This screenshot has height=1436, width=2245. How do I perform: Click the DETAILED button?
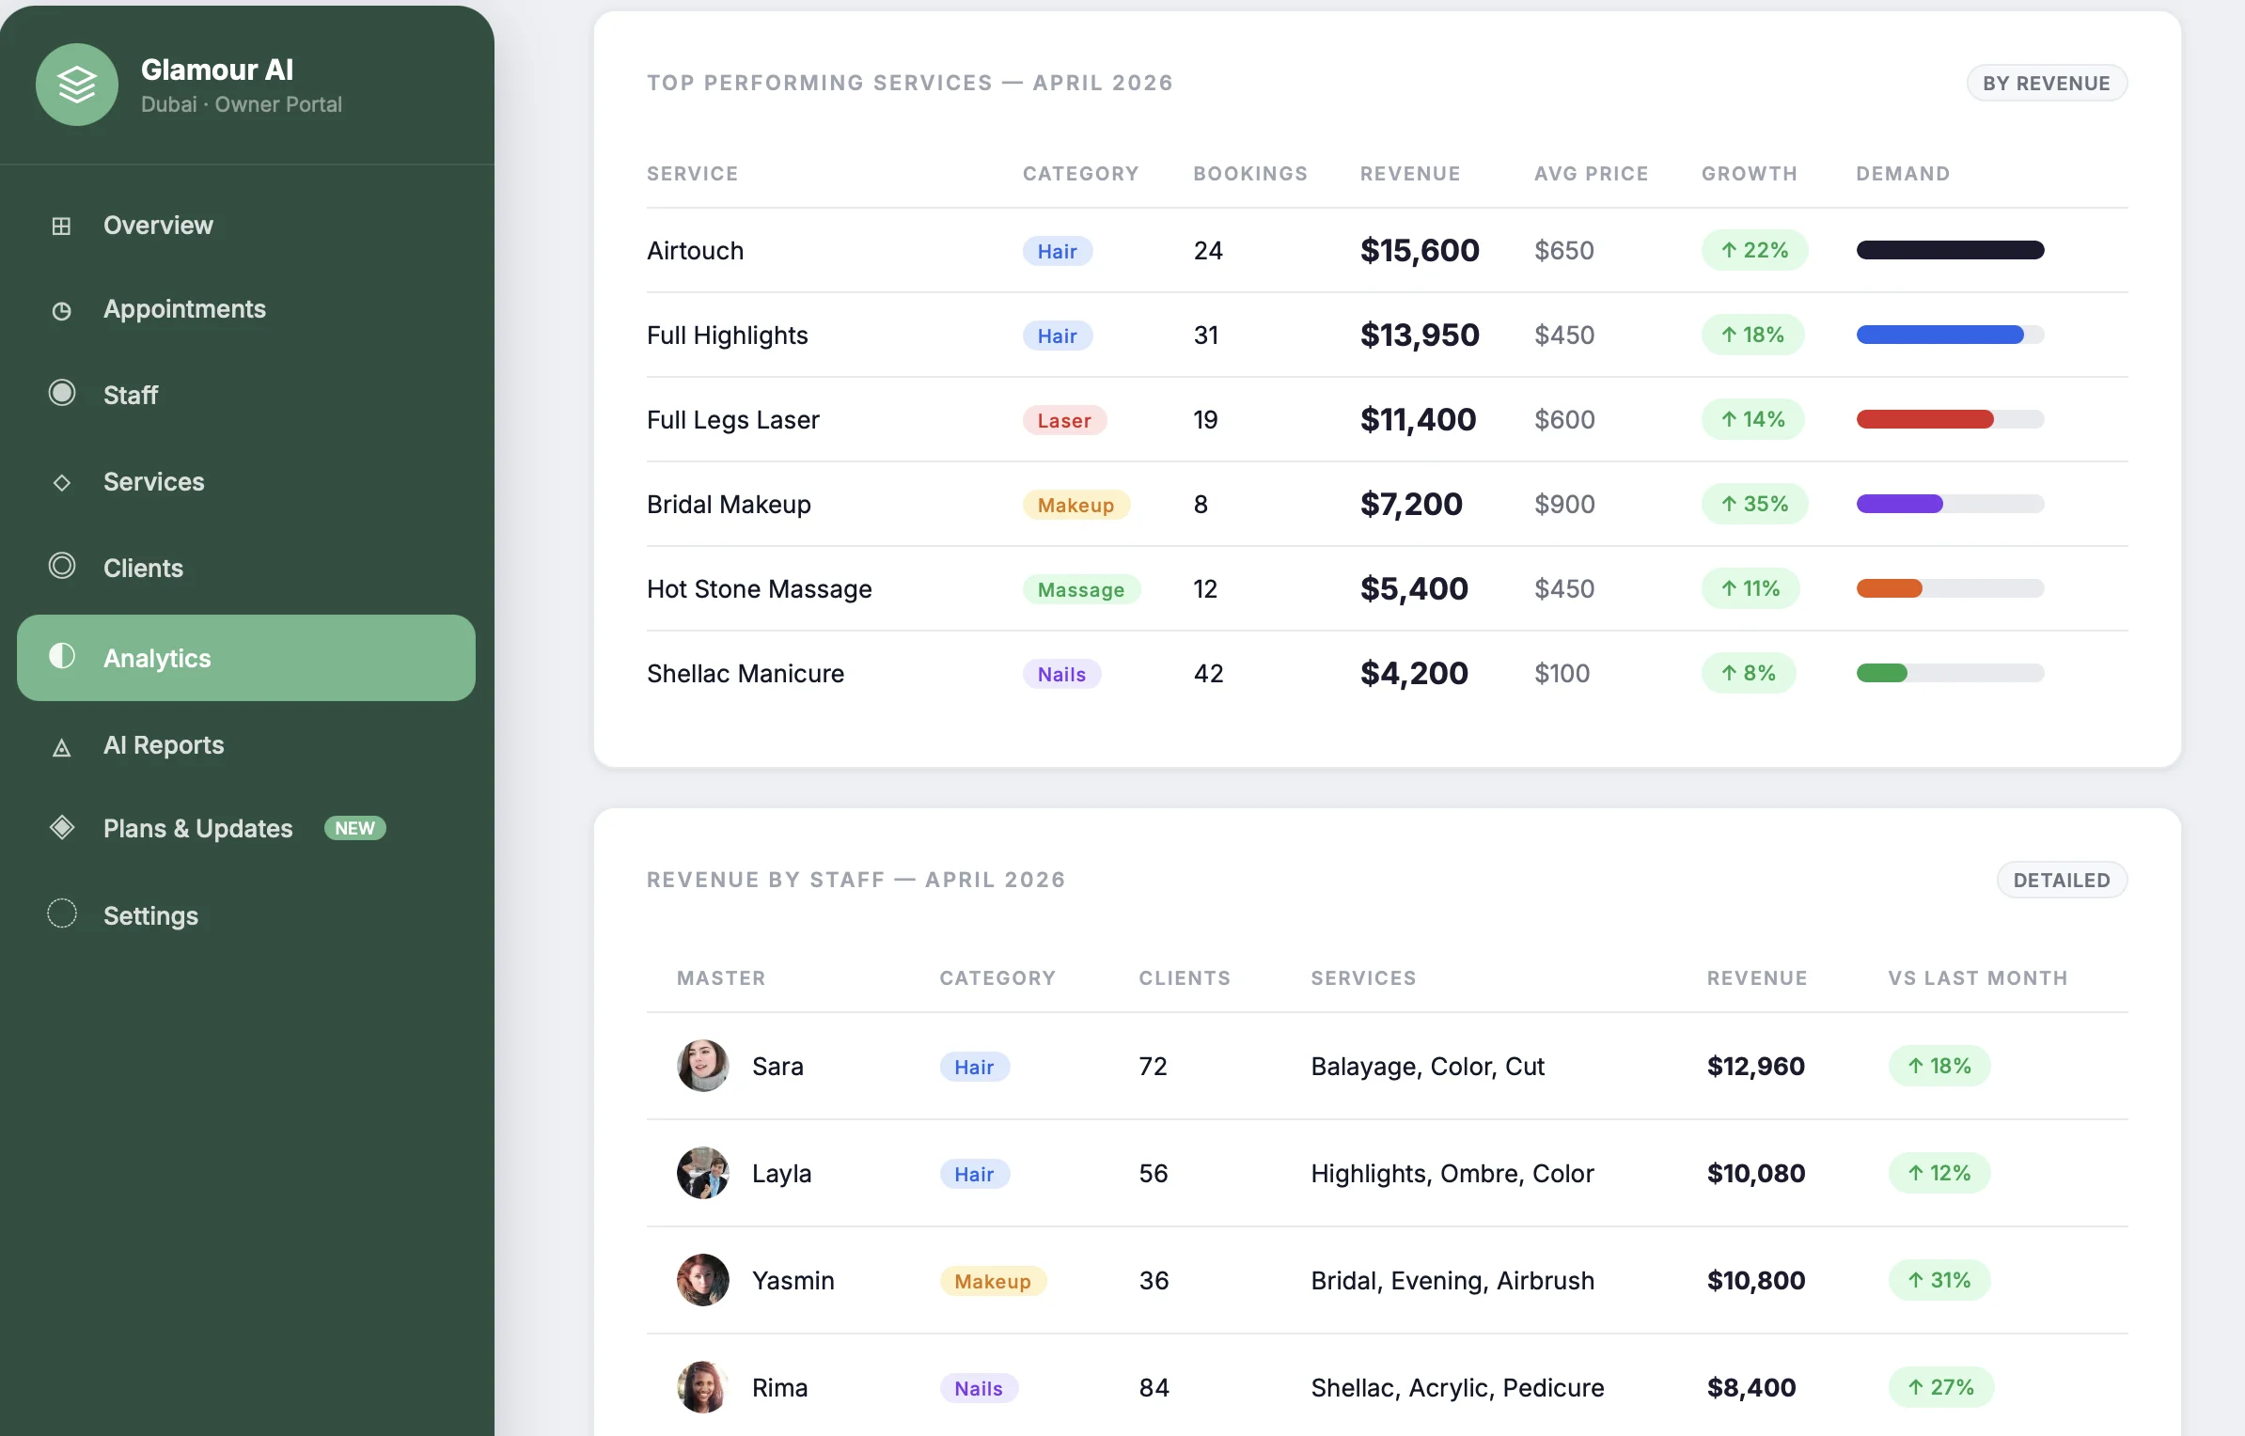[2062, 880]
